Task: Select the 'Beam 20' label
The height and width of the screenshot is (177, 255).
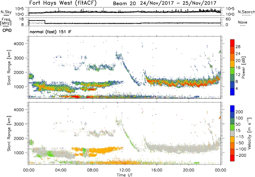Action: [124, 4]
